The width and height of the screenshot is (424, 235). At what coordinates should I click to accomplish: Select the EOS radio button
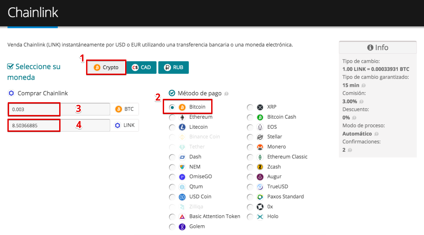250,127
